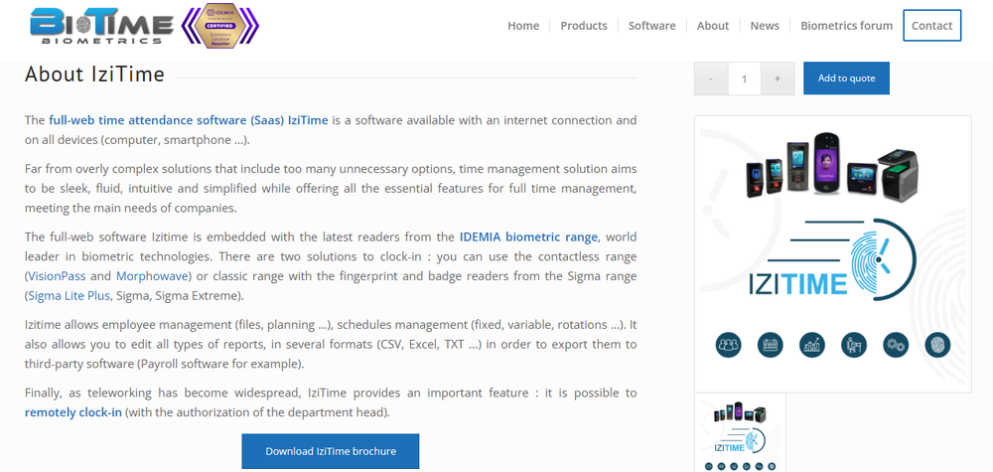Click the Add to quote button
The width and height of the screenshot is (993, 472).
pos(846,78)
